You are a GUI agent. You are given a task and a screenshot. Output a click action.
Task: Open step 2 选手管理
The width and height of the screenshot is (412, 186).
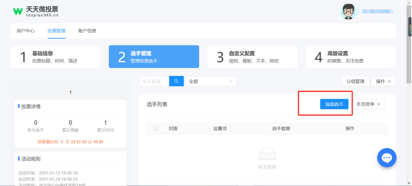[154, 57]
